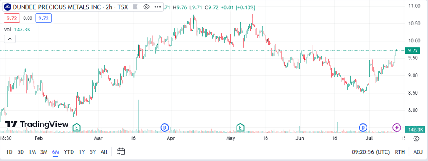Image resolution: width=428 pixels, height=161 pixels.
Task: Click the 9.00 price axis label
Action: coord(414,75)
